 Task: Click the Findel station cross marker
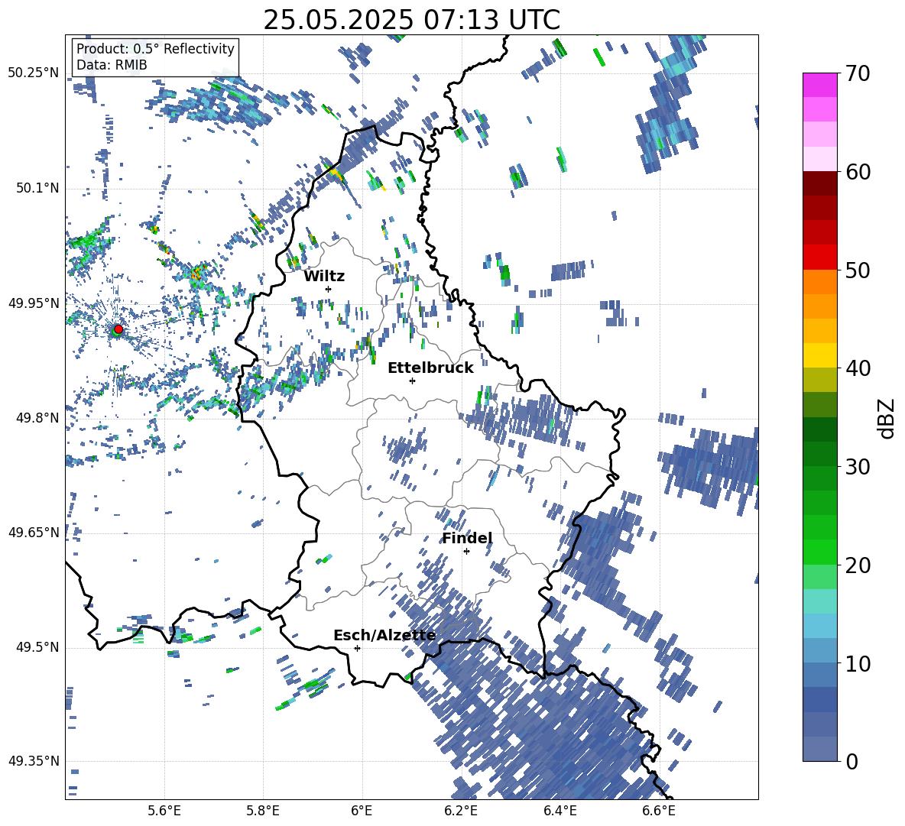466,552
